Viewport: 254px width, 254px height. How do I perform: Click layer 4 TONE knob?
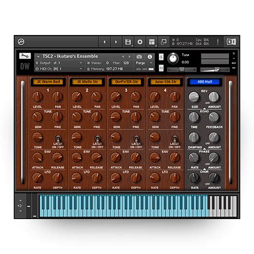click(155, 137)
